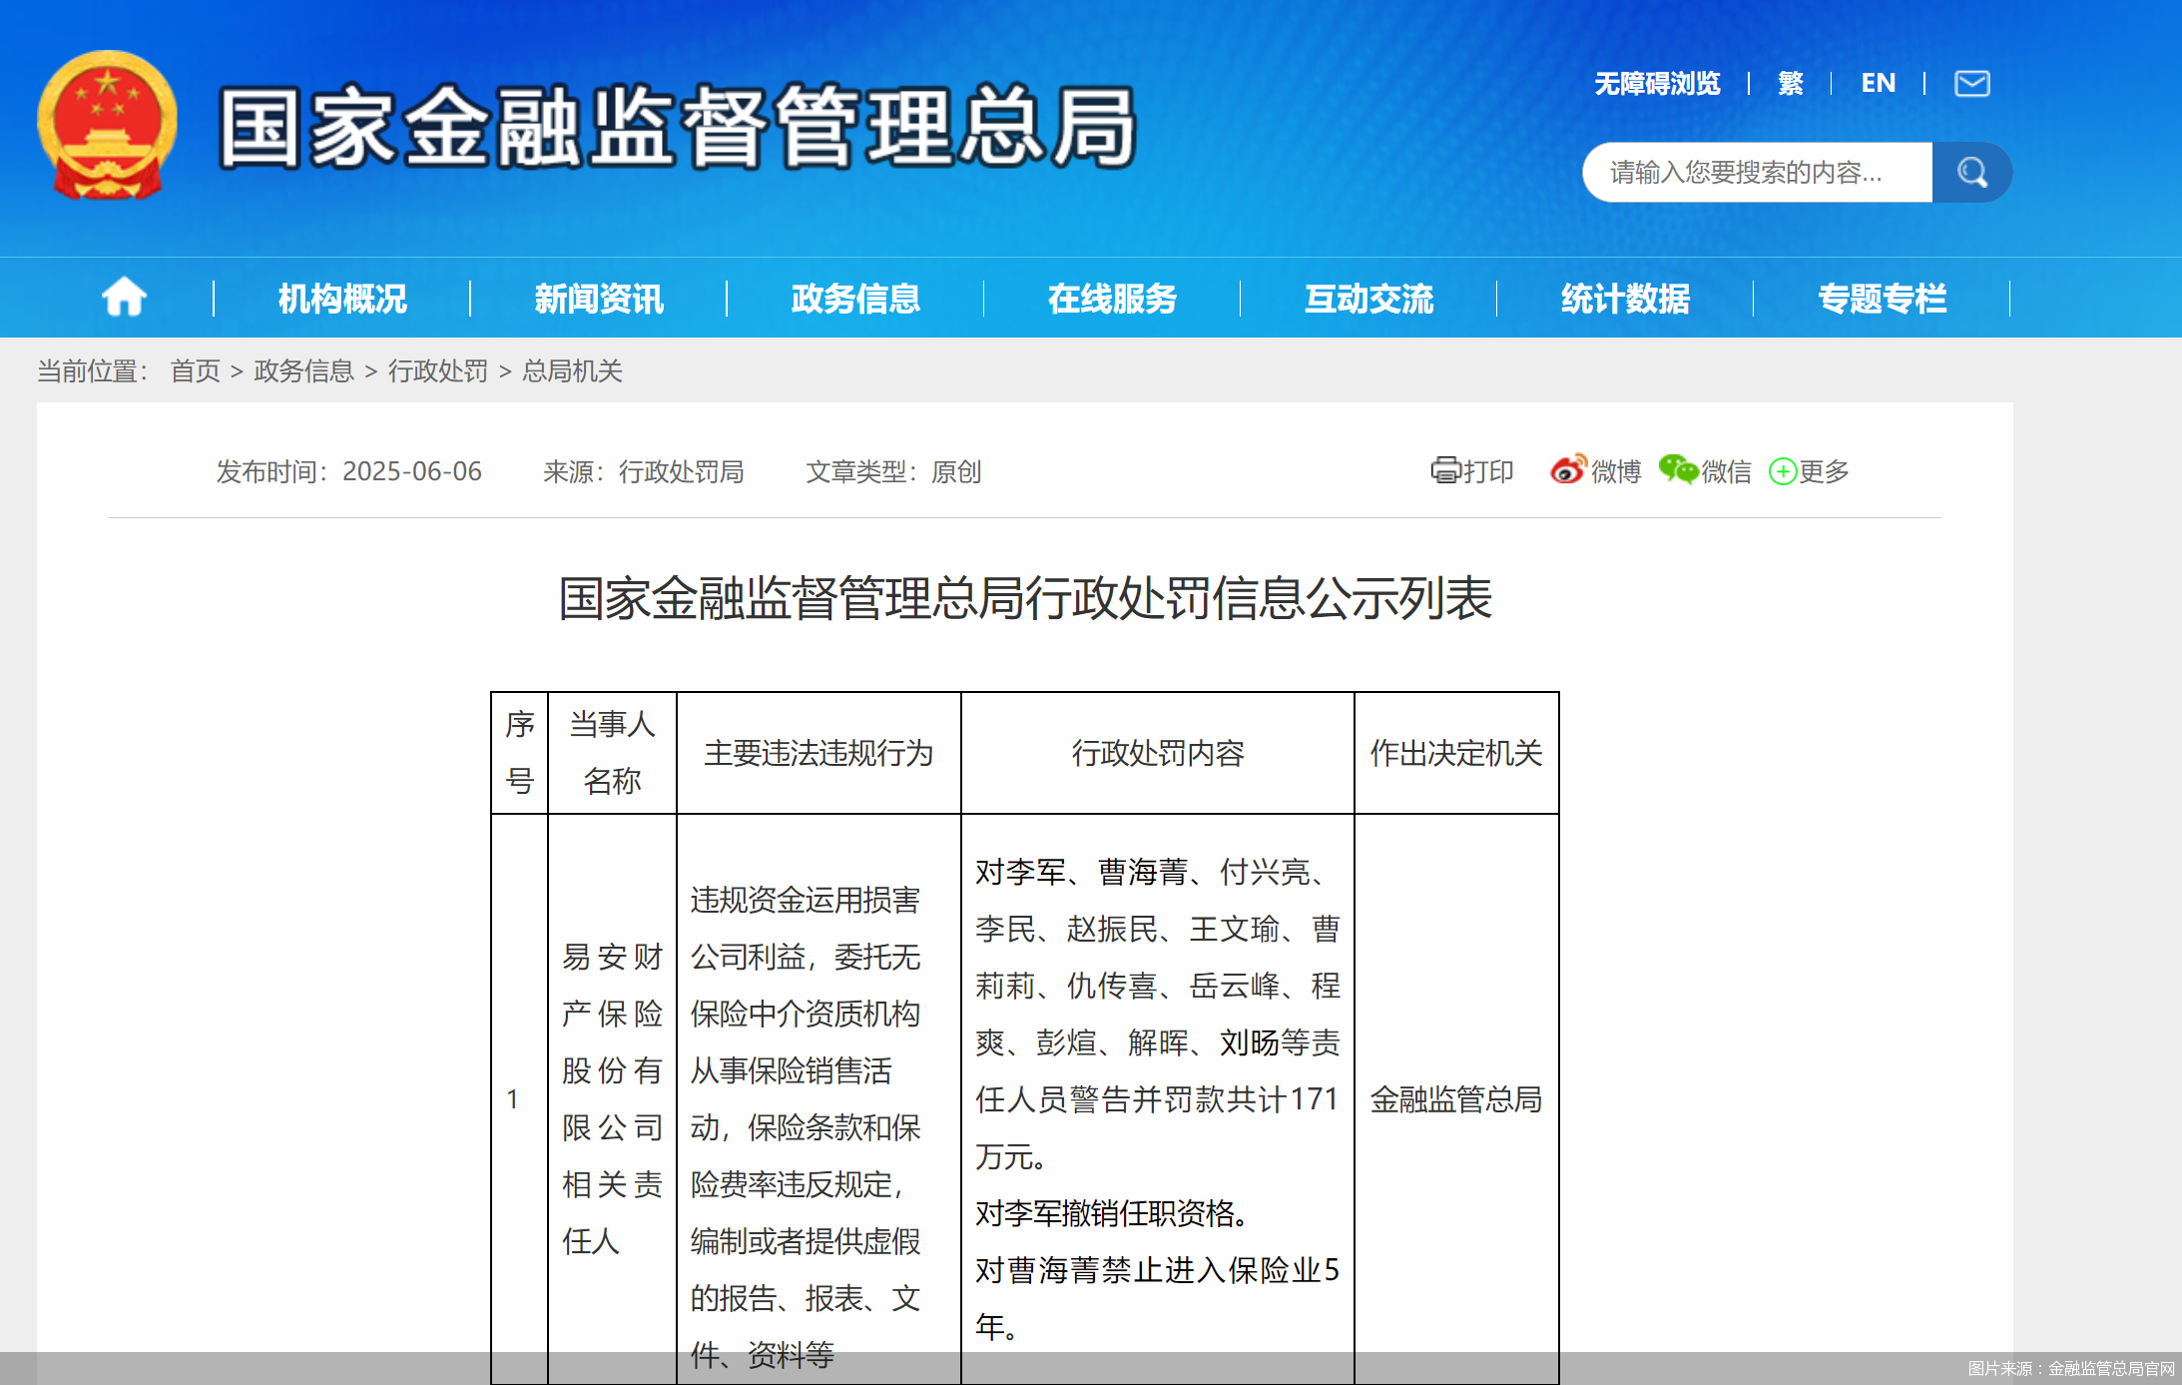Click the 微信 share label
Screen dimensions: 2182x1385
point(1726,471)
